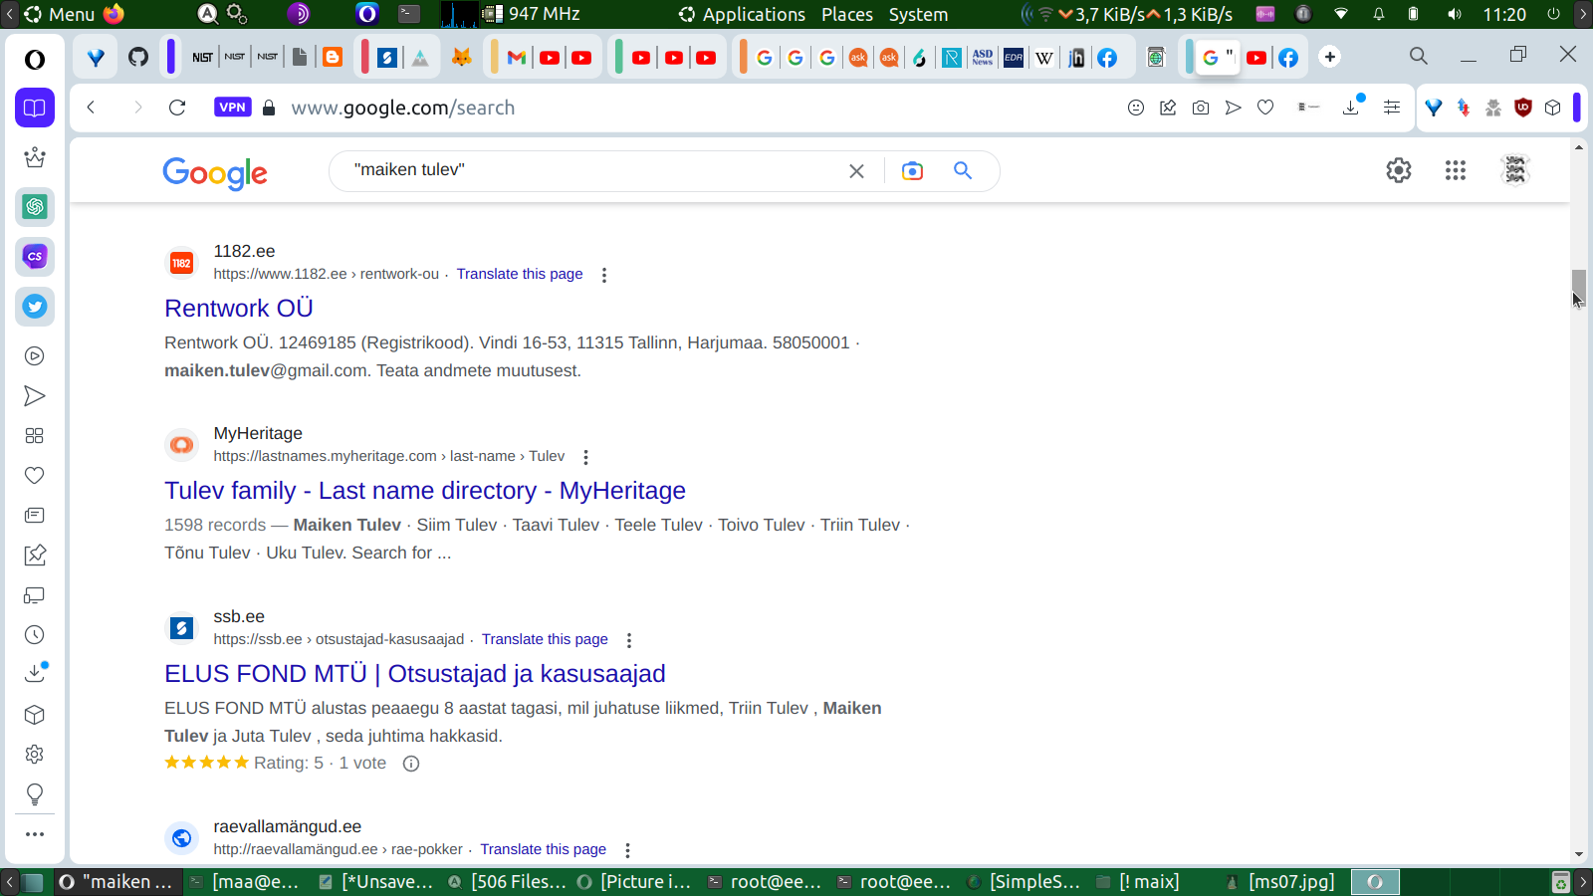Open the workspaces icon in Opera sidebar

click(x=35, y=108)
